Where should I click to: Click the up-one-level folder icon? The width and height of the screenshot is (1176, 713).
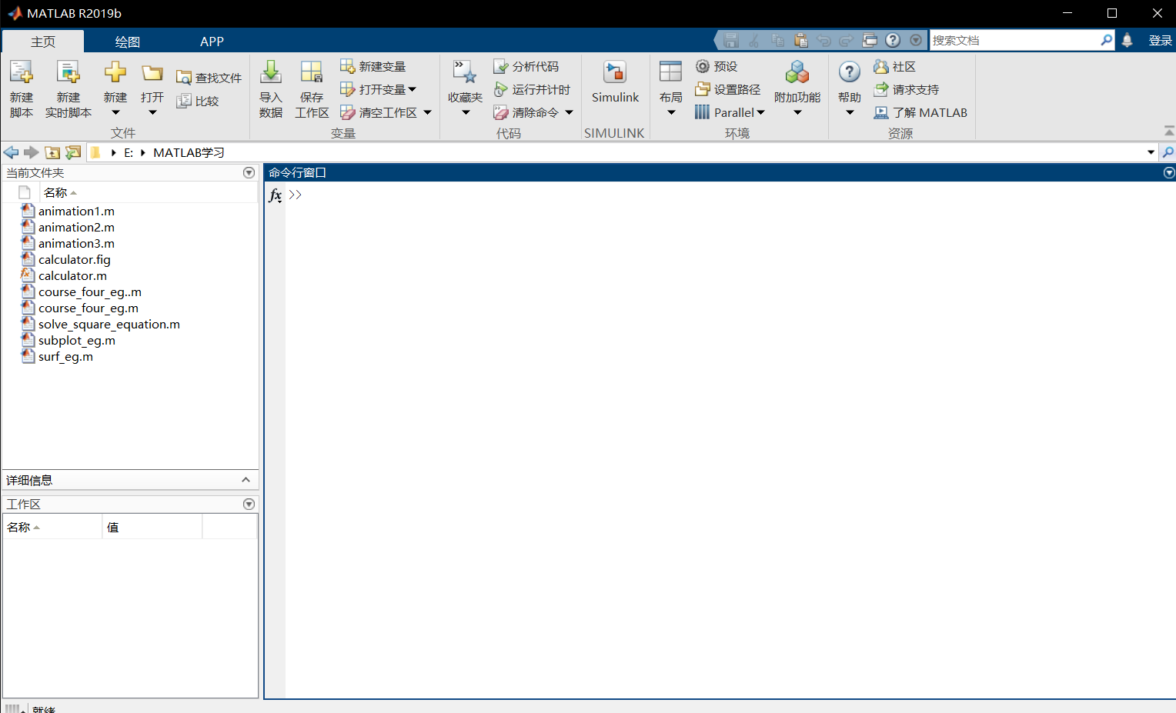(x=52, y=152)
